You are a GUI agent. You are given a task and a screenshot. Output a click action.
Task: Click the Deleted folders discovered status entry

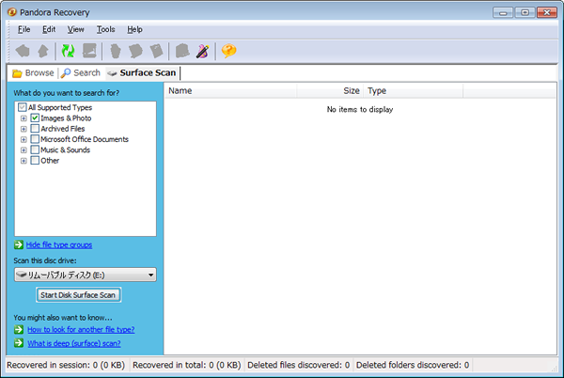pyautogui.click(x=413, y=365)
